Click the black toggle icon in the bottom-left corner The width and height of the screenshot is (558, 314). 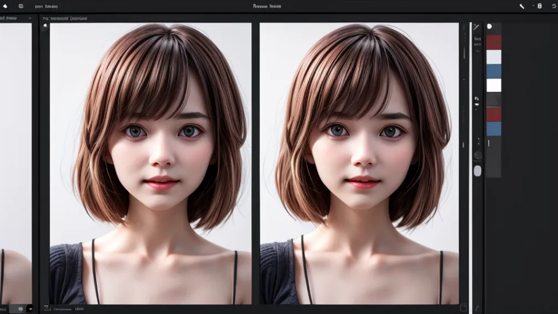pyautogui.click(x=30, y=309)
